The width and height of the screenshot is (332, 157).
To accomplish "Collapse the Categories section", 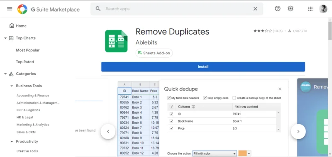I will [5, 74].
